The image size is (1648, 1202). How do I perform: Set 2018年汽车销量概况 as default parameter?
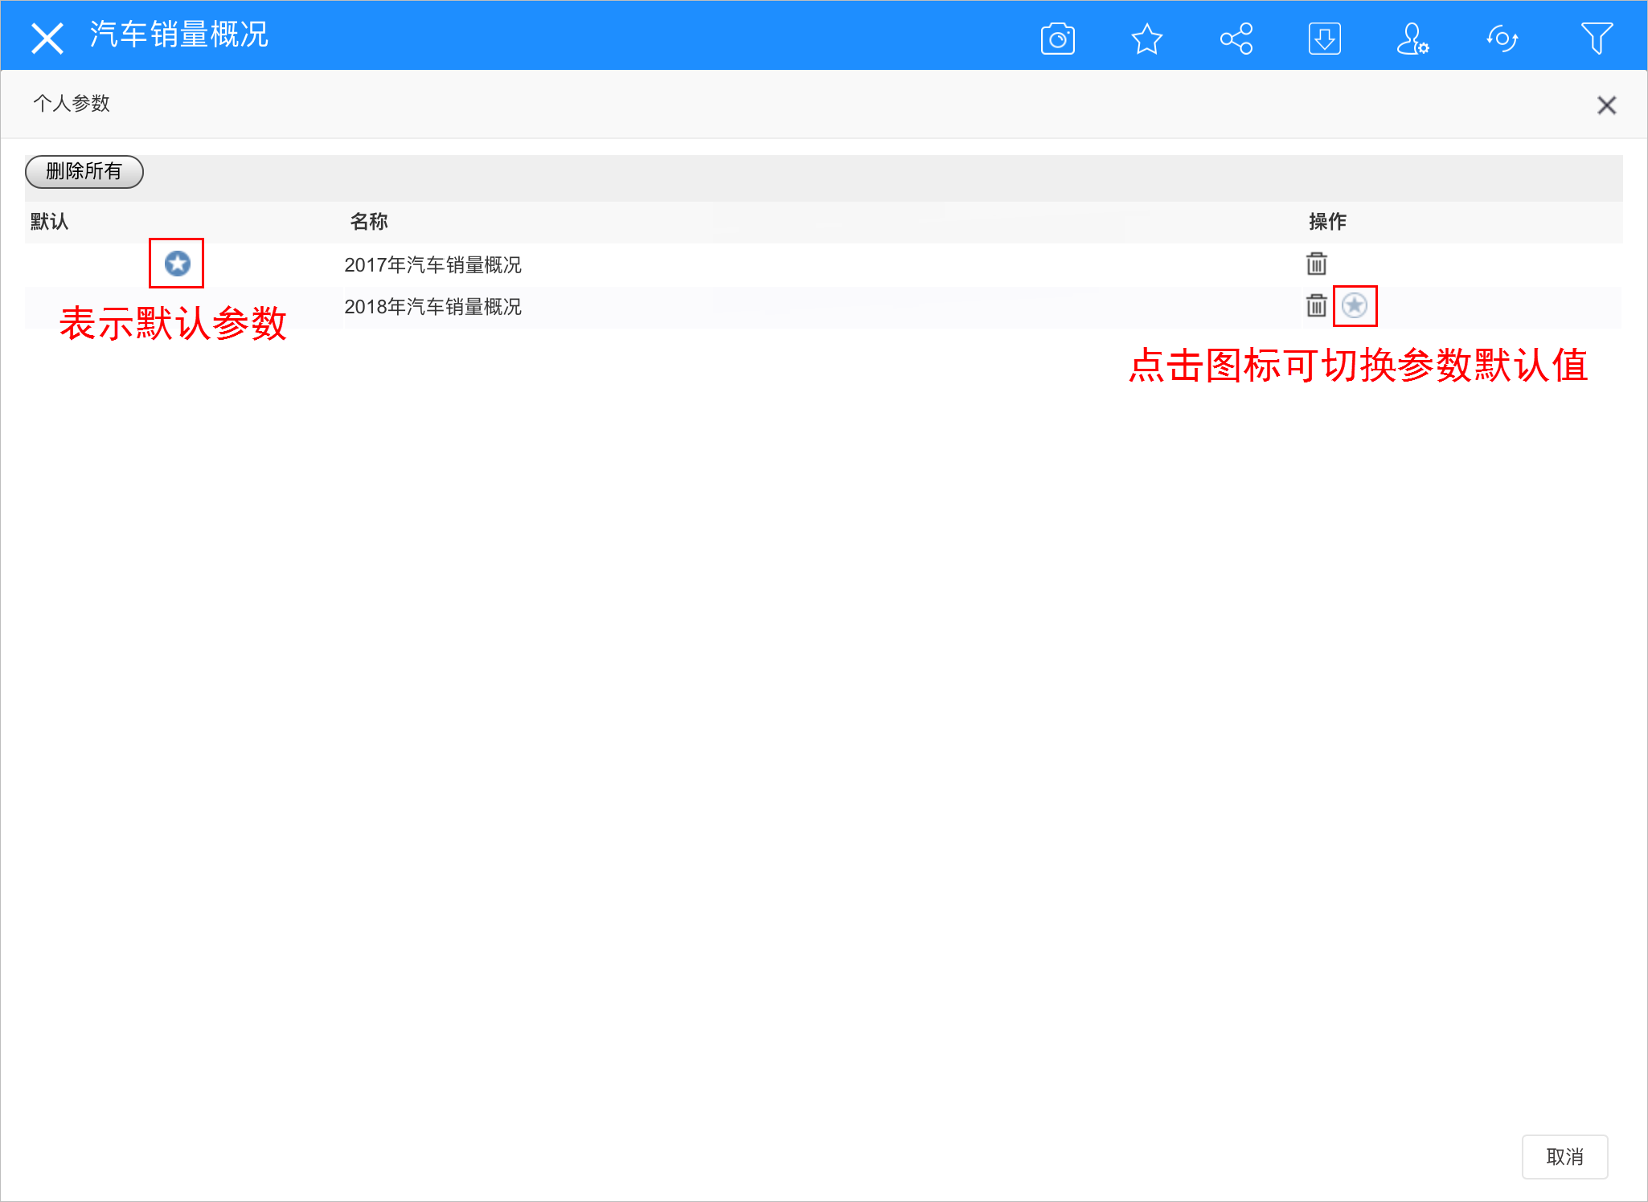pos(1355,305)
